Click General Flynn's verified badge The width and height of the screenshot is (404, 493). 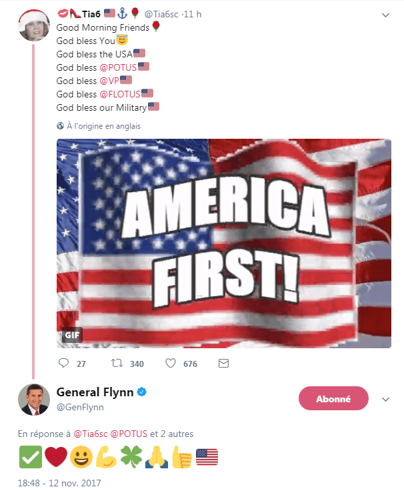coord(141,392)
